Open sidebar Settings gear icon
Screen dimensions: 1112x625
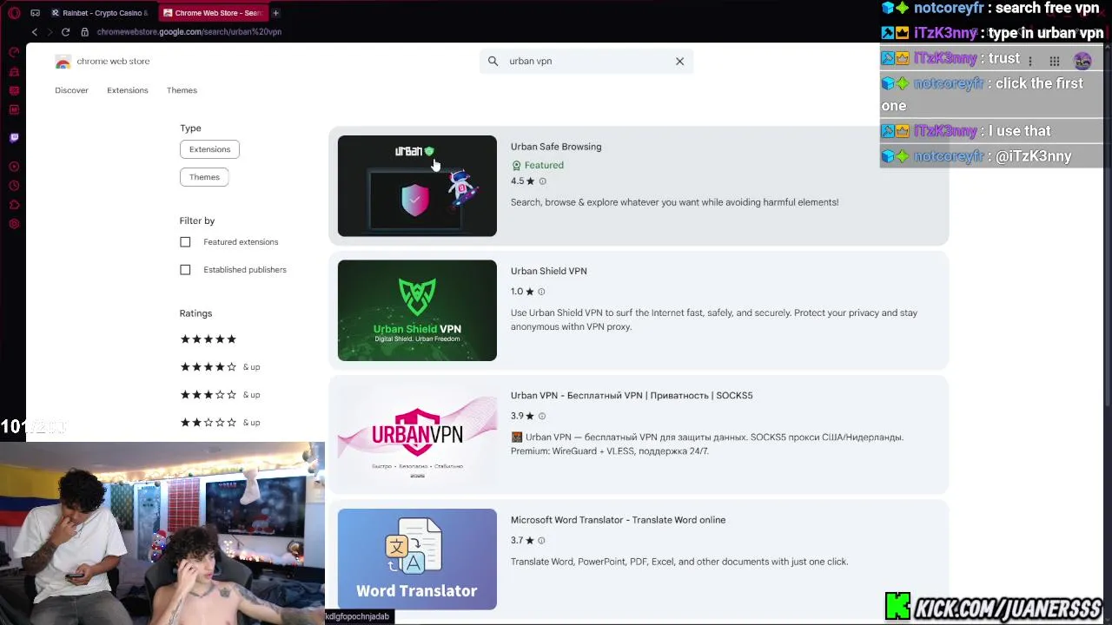coord(14,224)
